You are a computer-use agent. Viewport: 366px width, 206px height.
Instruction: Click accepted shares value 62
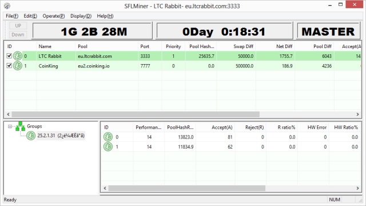[x=230, y=147]
